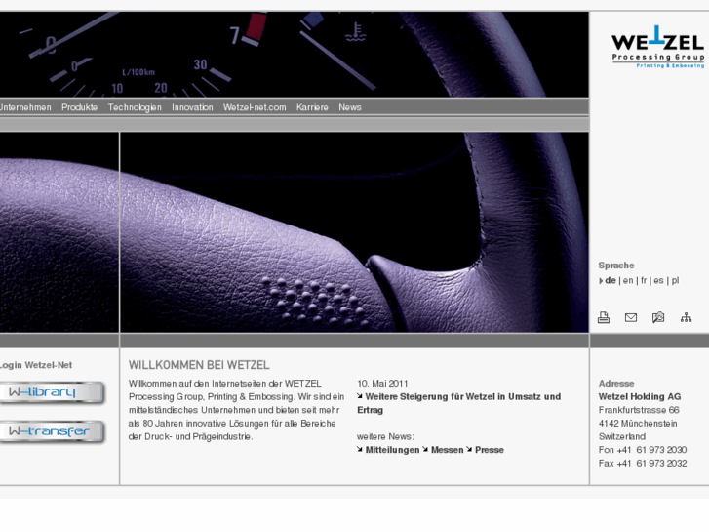Click the Wetzel Processing Group logo
The image size is (709, 532).
657,47
